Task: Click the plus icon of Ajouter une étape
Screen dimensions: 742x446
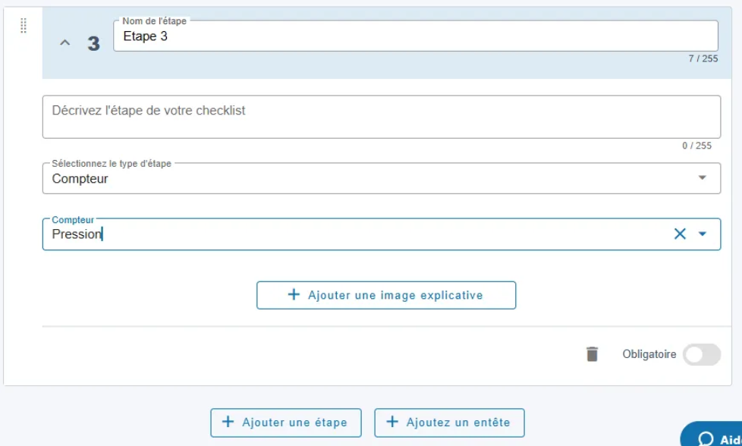Action: 228,422
